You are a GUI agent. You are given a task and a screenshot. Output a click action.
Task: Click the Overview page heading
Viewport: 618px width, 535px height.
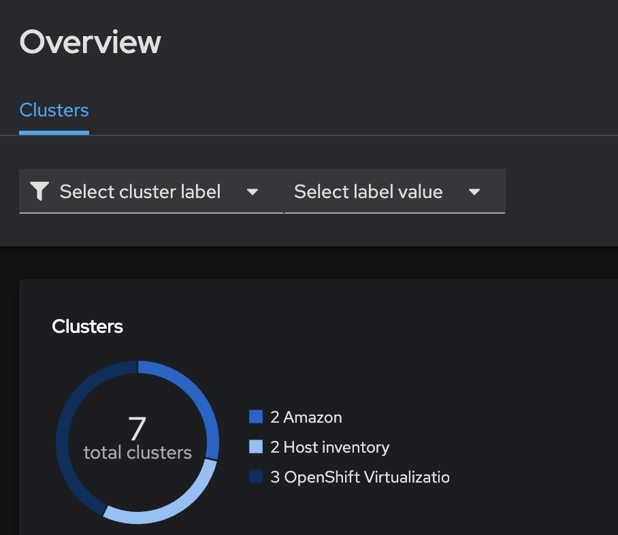point(91,42)
